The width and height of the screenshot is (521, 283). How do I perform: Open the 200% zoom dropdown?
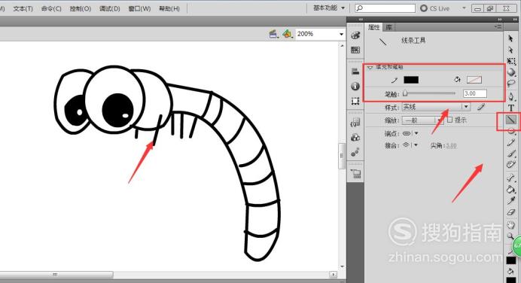pyautogui.click(x=341, y=34)
